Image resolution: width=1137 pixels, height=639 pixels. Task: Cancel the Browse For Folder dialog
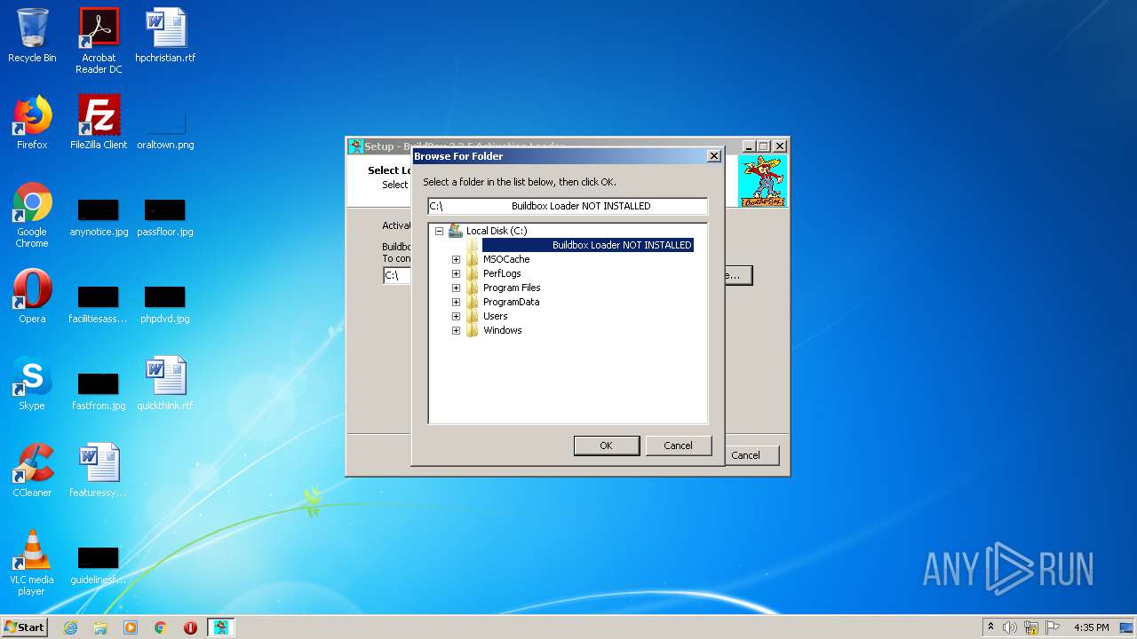coord(678,446)
